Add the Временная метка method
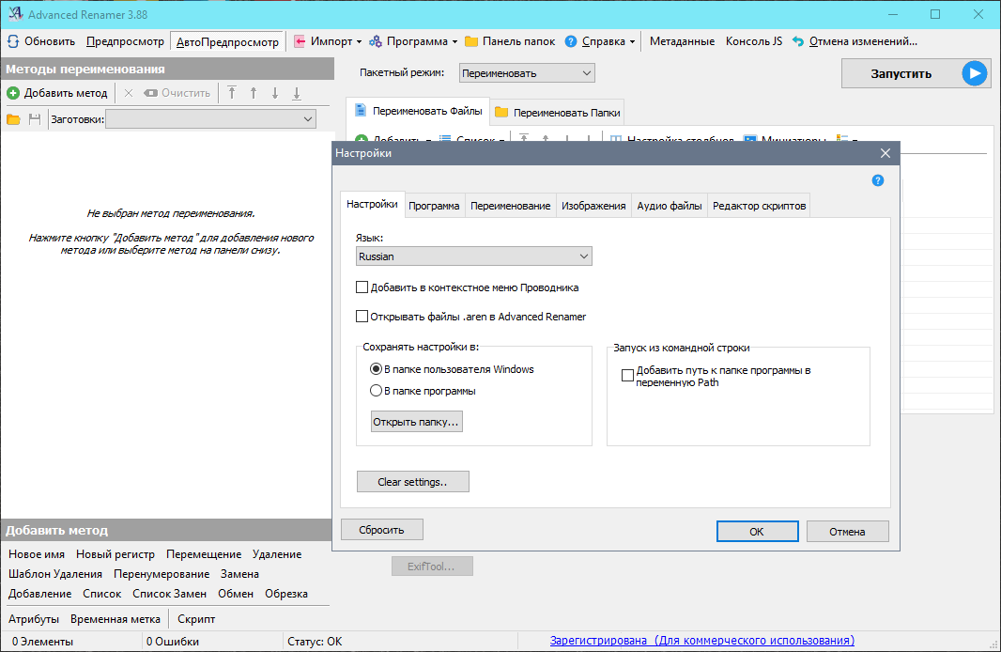 [115, 619]
